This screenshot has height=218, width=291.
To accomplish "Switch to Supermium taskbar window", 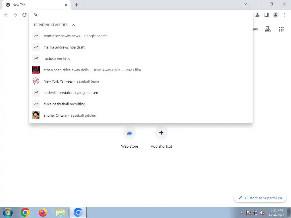I will 78,212.
